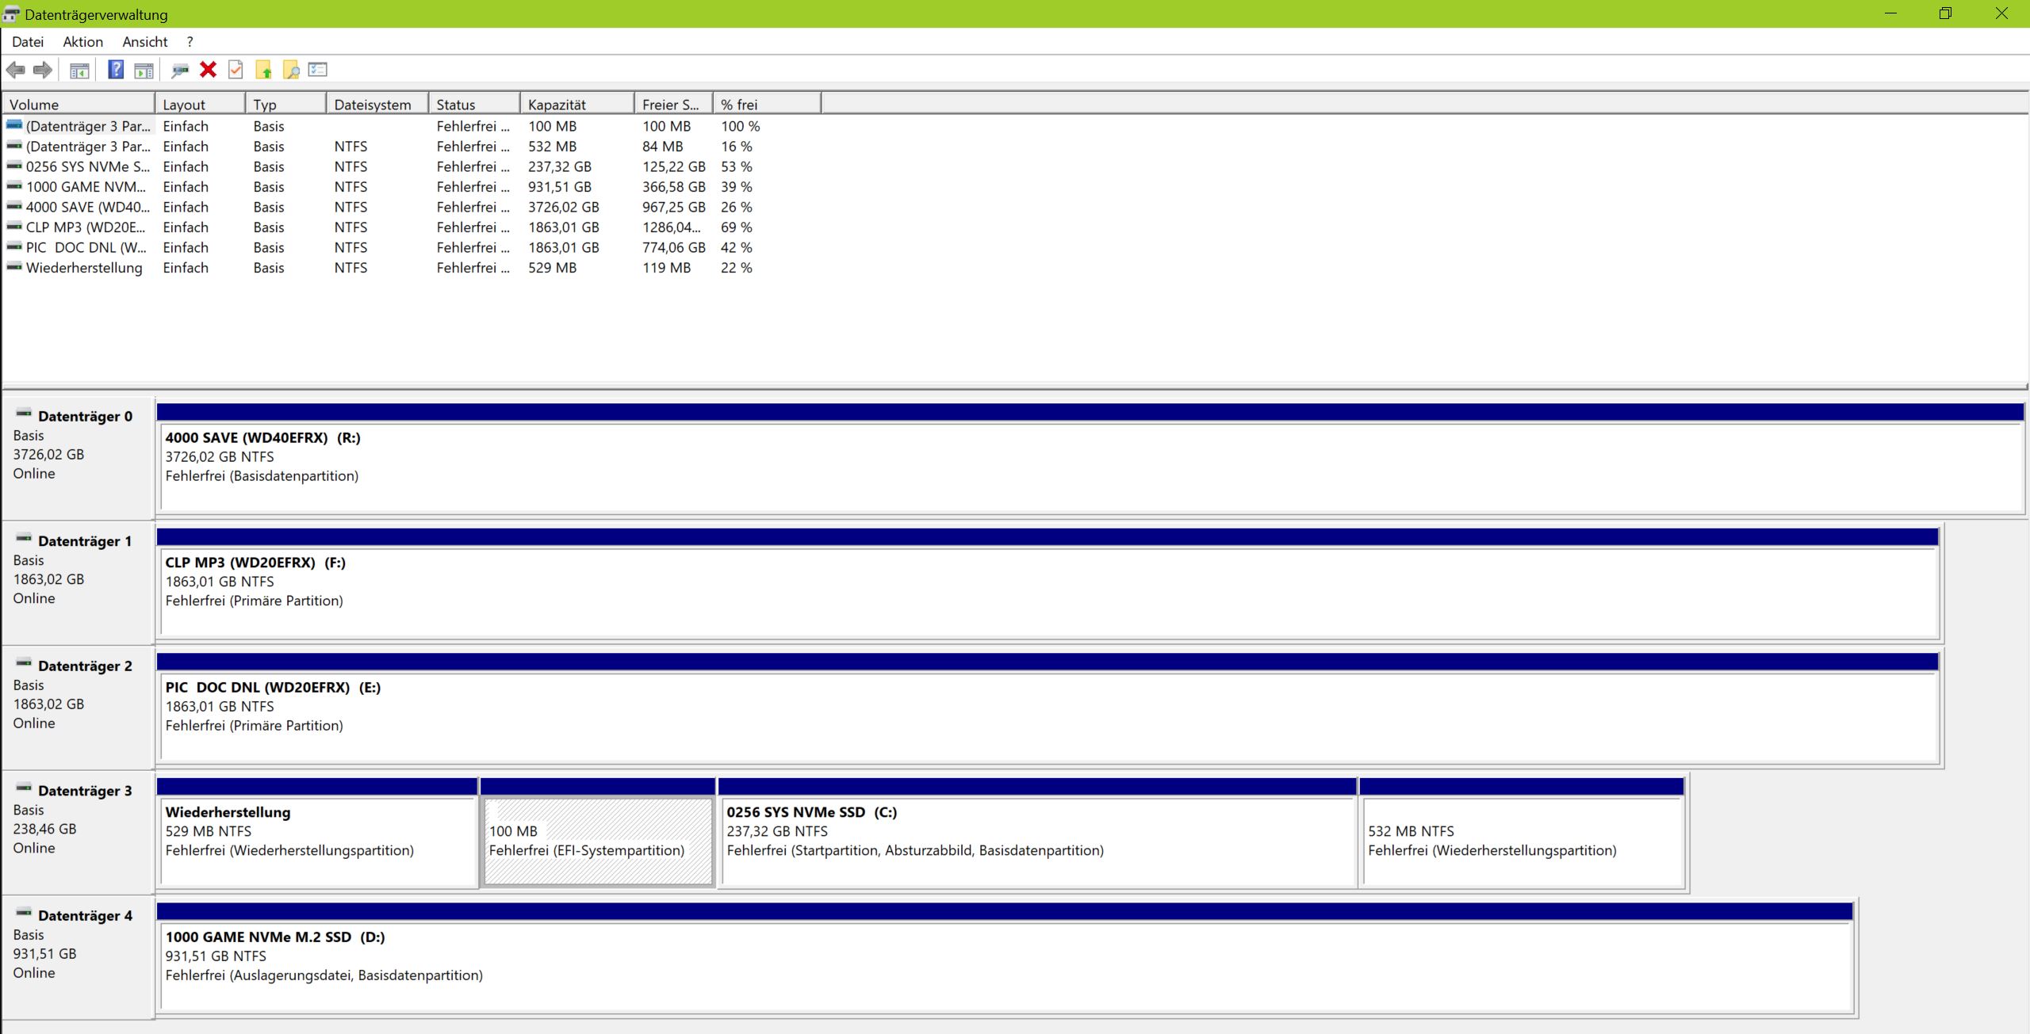
Task: Click the back arrow in toolbar
Action: pos(15,70)
